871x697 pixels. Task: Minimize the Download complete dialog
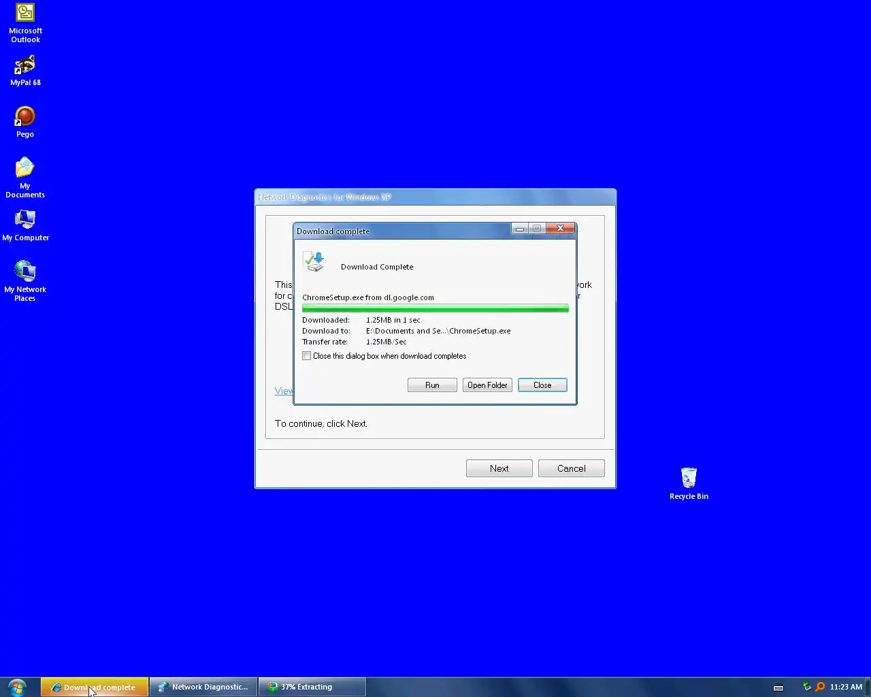pyautogui.click(x=520, y=229)
